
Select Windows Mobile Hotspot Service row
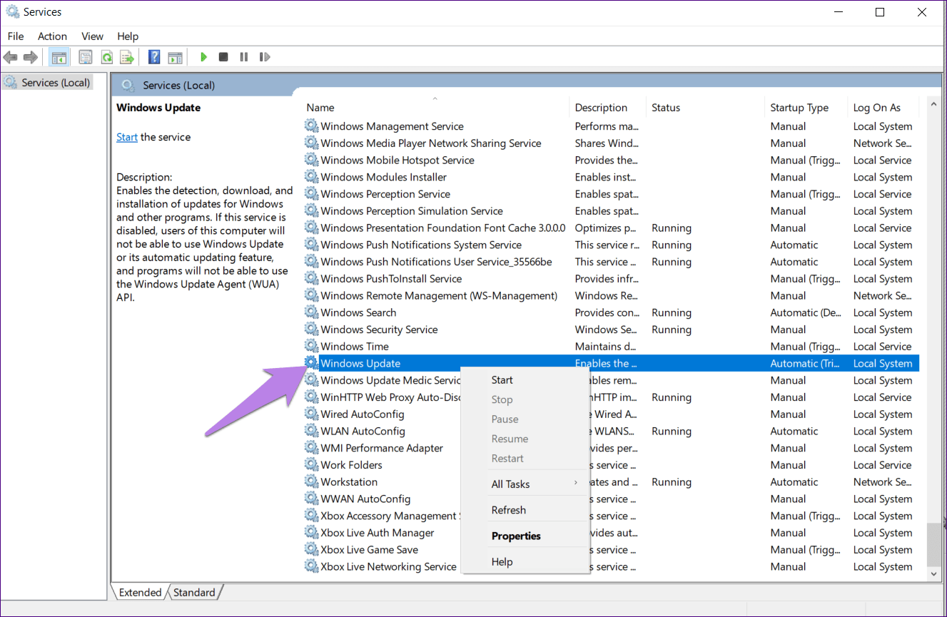[612, 160]
